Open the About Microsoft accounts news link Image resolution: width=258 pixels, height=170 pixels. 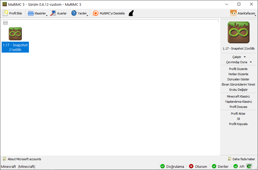(x=24, y=159)
